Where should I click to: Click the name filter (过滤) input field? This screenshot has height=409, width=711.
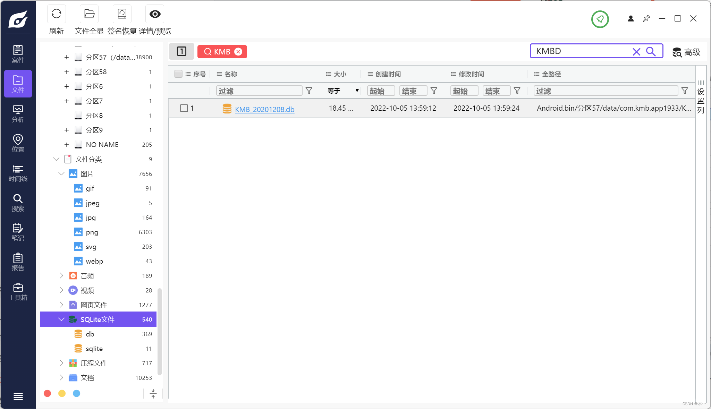pos(259,91)
